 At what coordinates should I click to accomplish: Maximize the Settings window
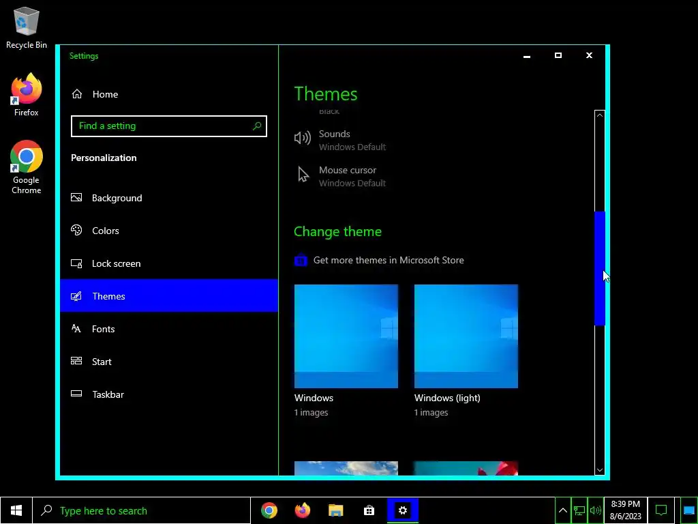click(x=558, y=56)
